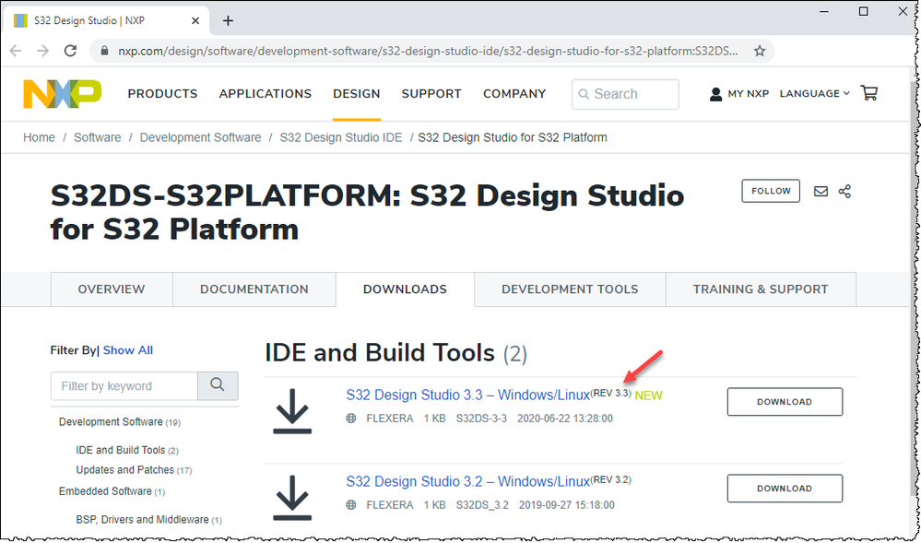The height and width of the screenshot is (543, 921).
Task: Click the browser address bar URL
Action: [428, 51]
